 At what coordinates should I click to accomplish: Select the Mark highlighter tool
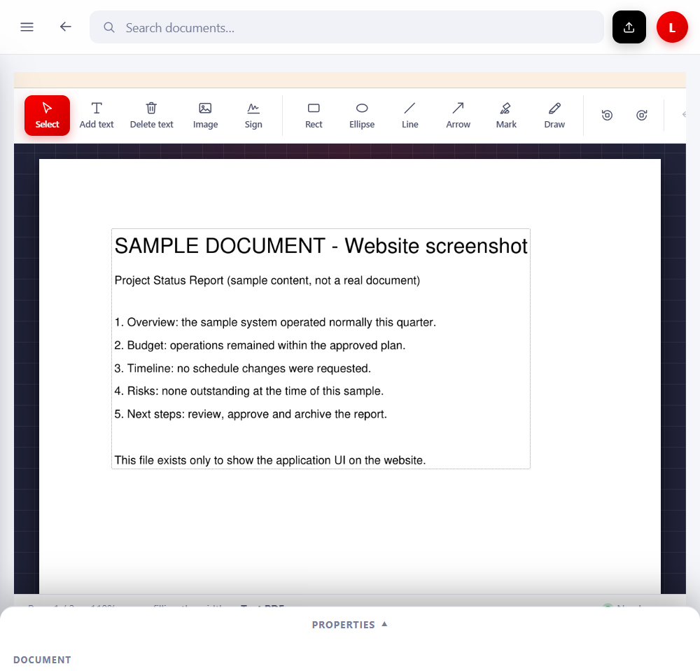click(x=506, y=116)
